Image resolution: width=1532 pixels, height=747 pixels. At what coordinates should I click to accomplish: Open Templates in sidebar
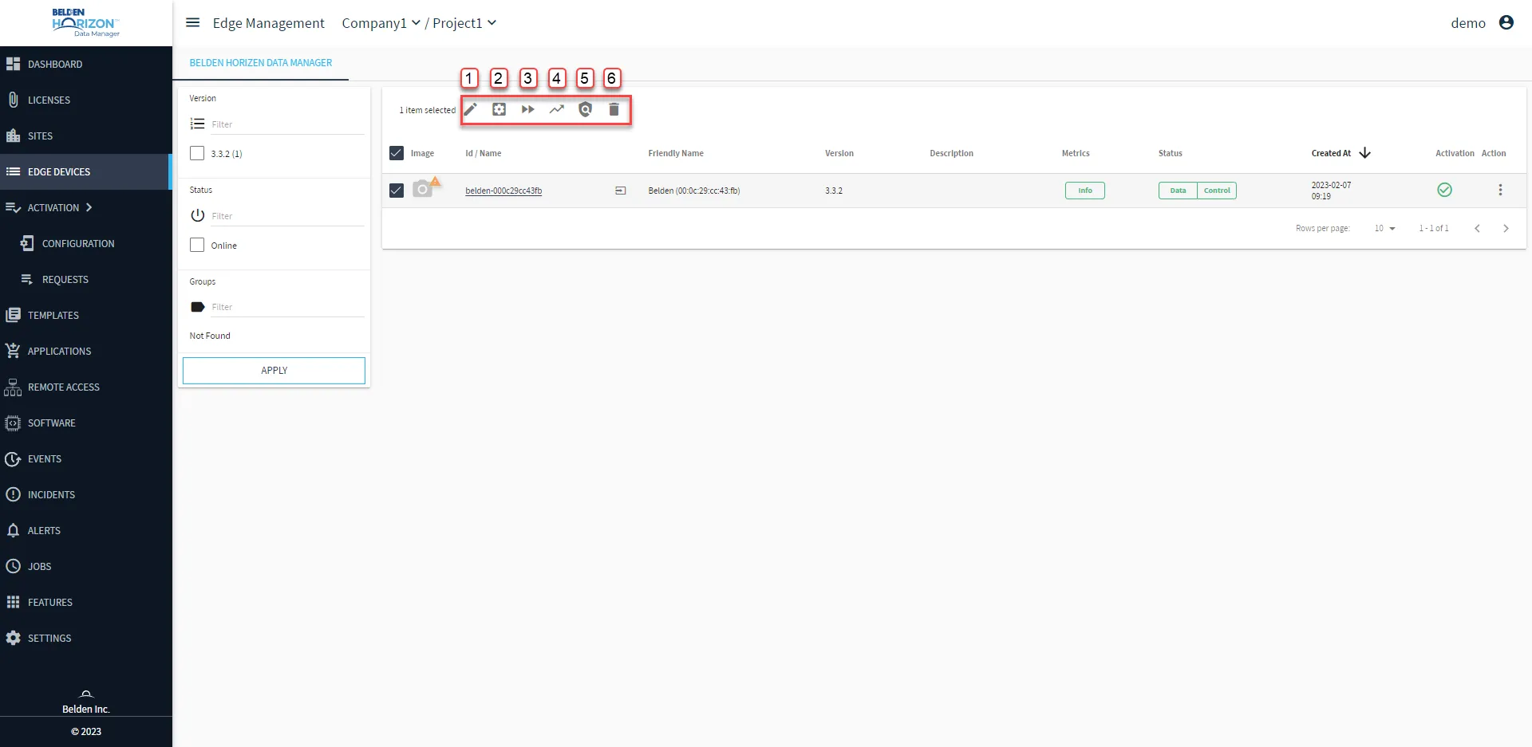(x=85, y=315)
